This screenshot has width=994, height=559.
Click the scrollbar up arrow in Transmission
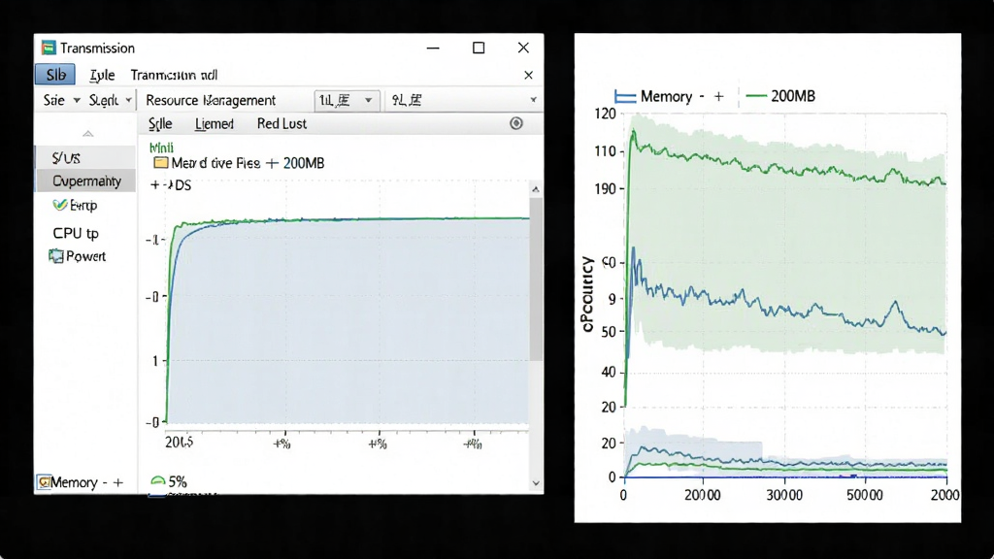536,189
